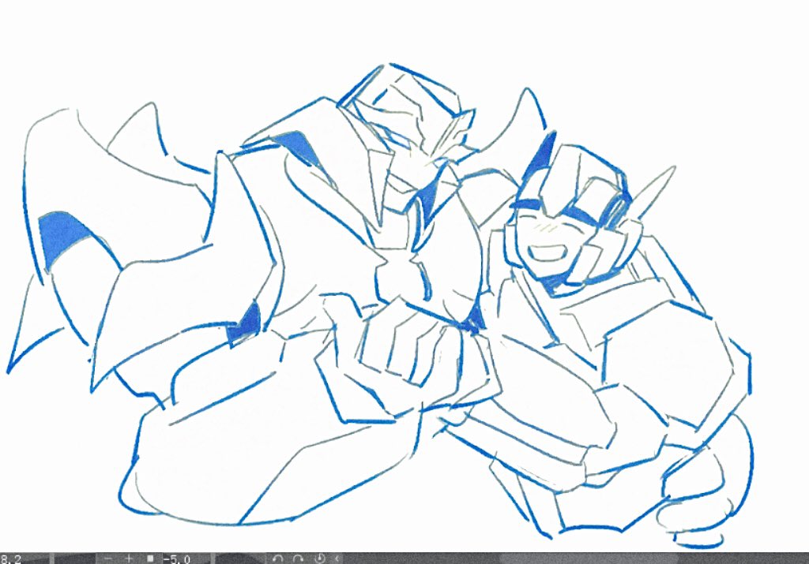Screen dimensions: 809x564
Task: Rotate canvas right with the clockwise arrow
Action: 298,558
